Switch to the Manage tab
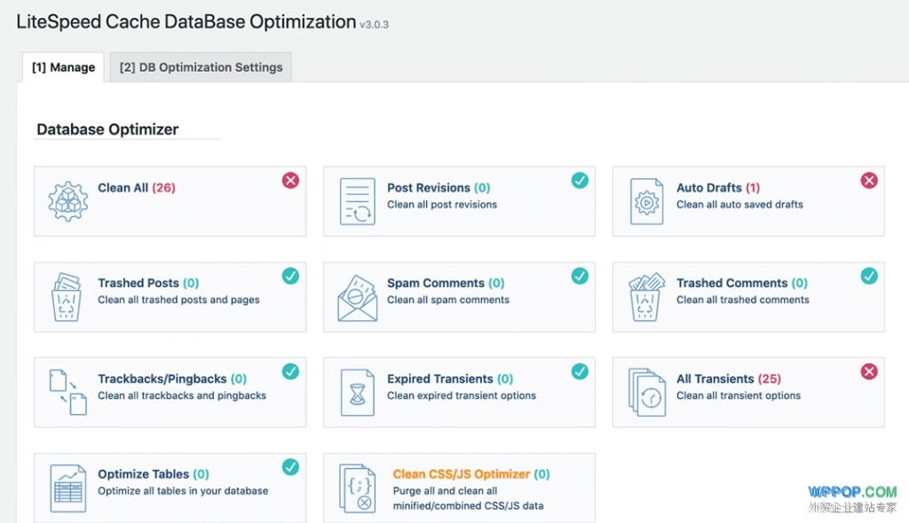Screen dimensions: 909x523 [x=63, y=67]
